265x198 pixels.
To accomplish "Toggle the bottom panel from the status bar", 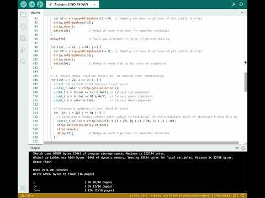I will (x=243, y=196).
